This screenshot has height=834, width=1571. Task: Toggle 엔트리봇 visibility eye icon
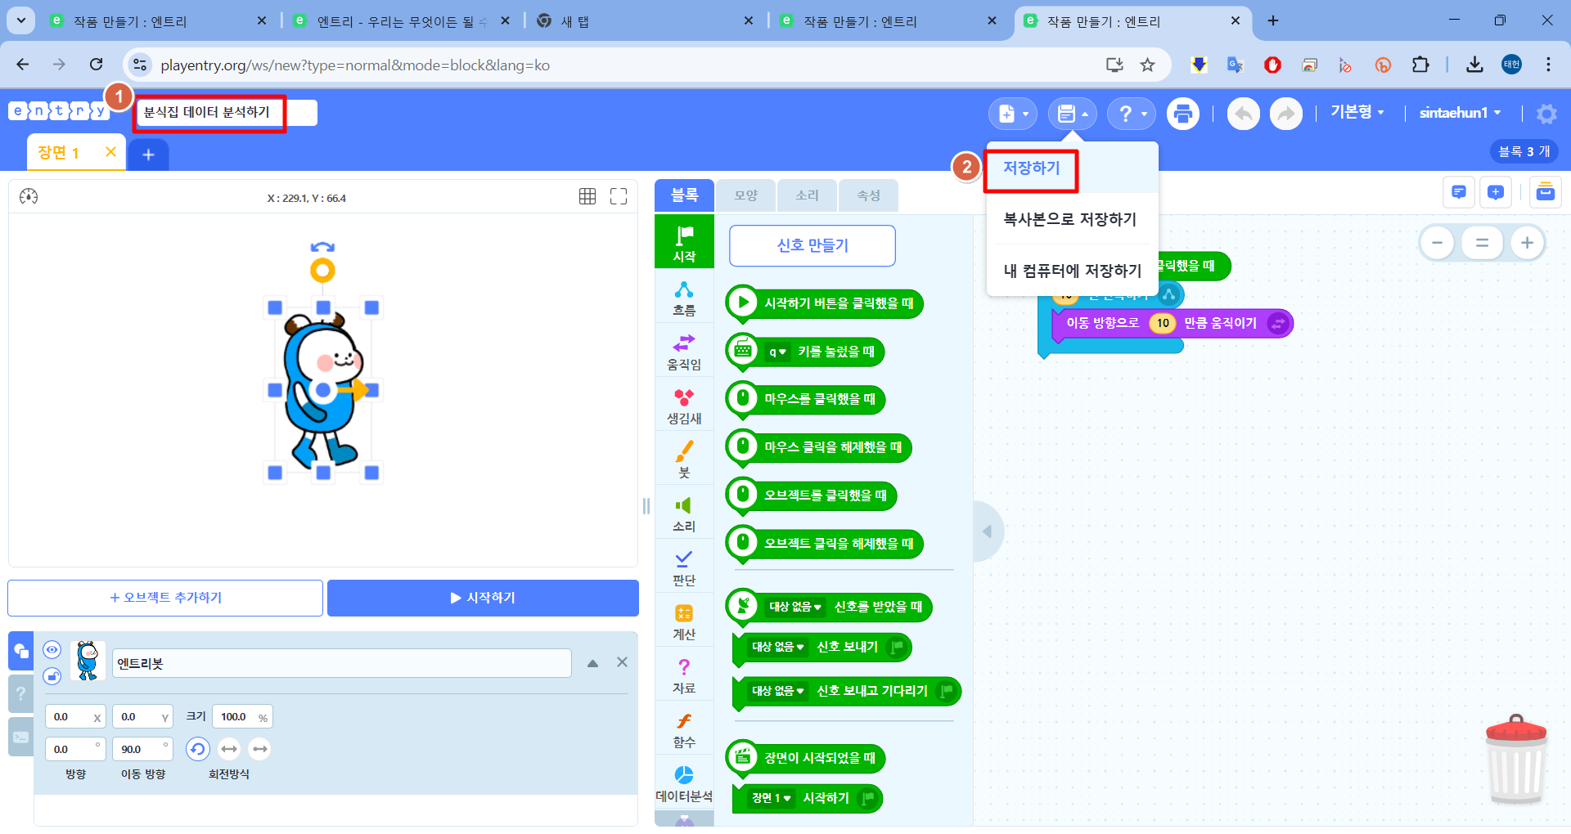coord(52,649)
